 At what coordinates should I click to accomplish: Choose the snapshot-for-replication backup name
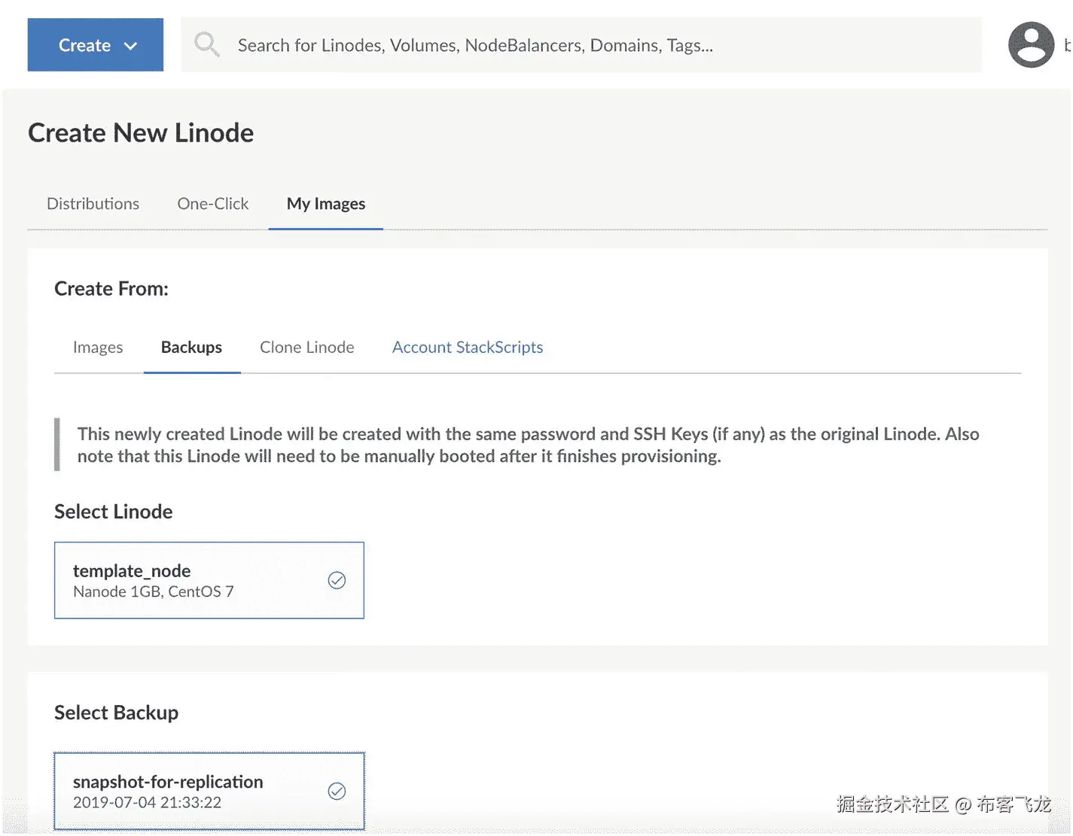[168, 782]
